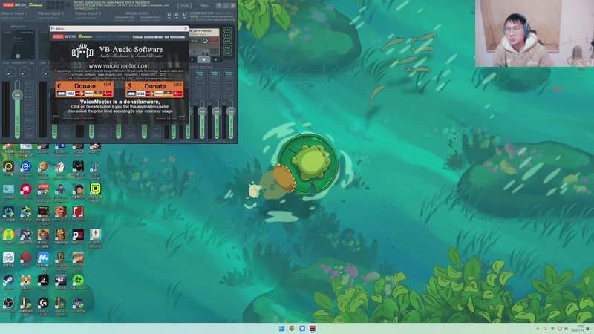Toggle cassette output to A1 bus
594x334 pixels.
coord(227,30)
